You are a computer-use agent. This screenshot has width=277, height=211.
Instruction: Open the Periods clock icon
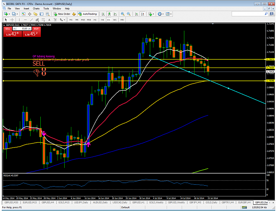[x=160, y=14]
